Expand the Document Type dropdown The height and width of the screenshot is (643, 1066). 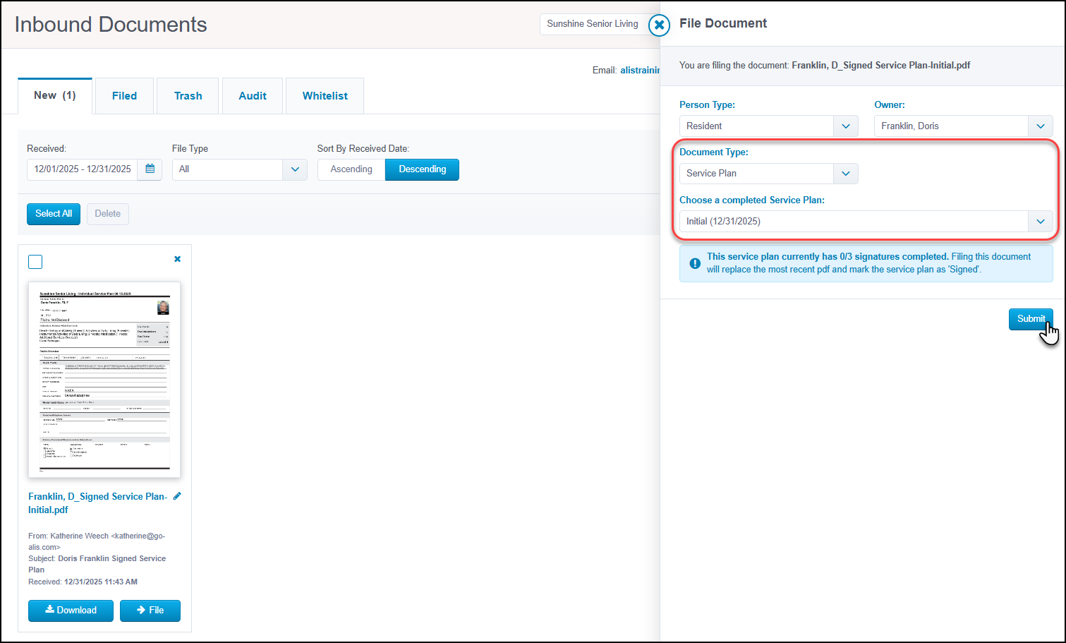(x=845, y=174)
